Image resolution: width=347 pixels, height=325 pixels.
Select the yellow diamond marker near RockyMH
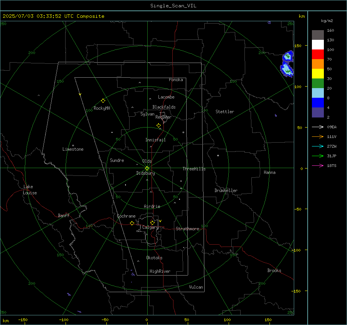click(103, 101)
